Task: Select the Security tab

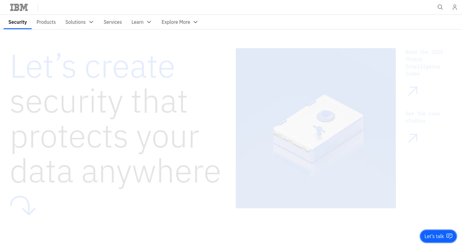Action: click(17, 22)
